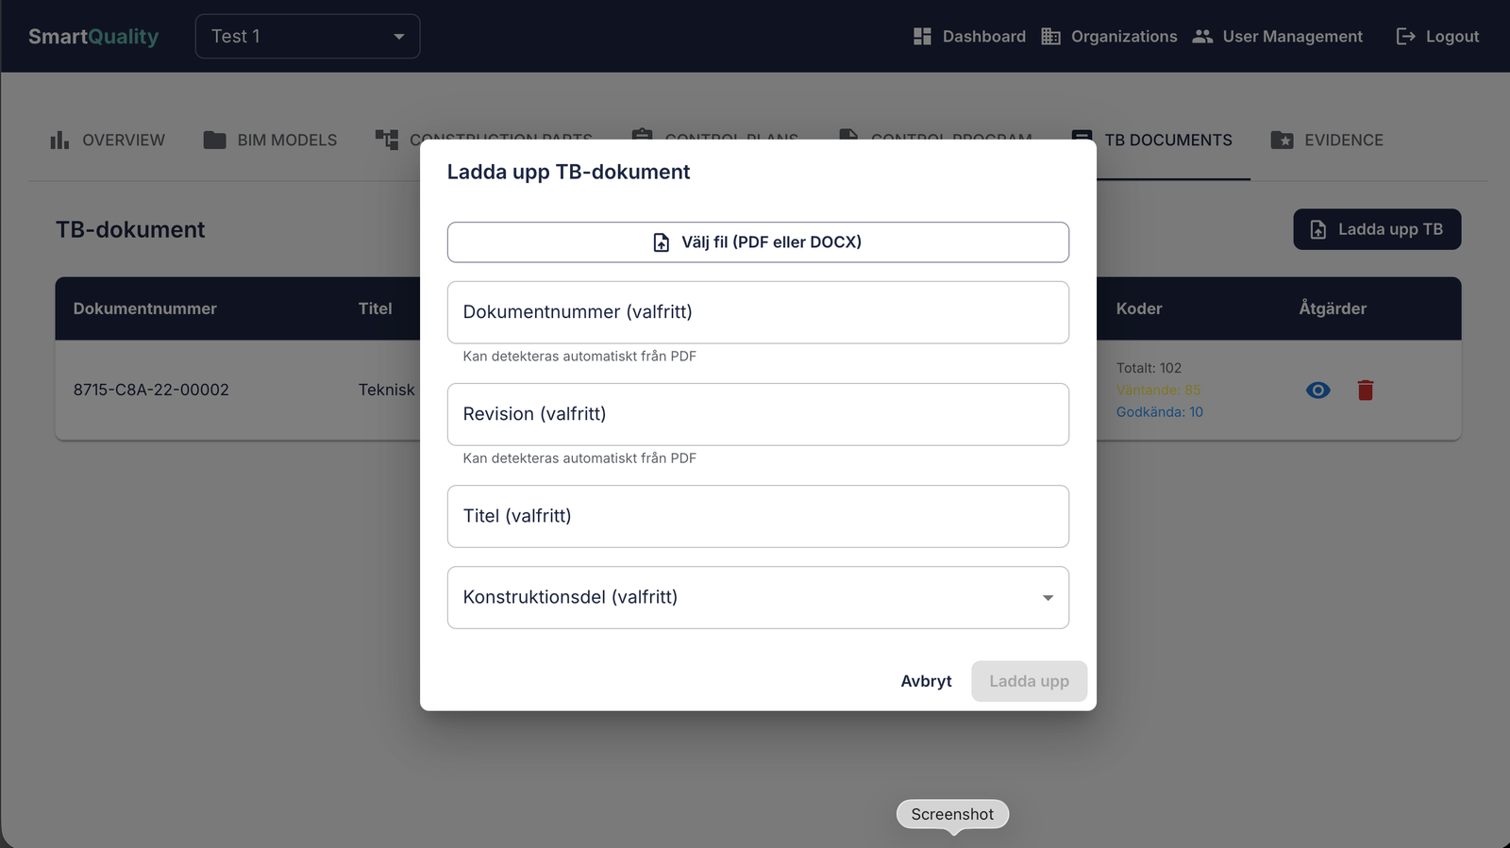The height and width of the screenshot is (848, 1510).
Task: Click the Dokumentnummer column header
Action: coord(145,308)
